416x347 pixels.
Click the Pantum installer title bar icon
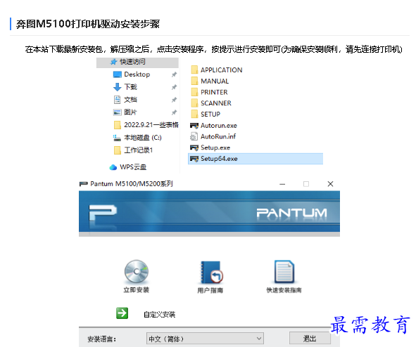click(83, 184)
